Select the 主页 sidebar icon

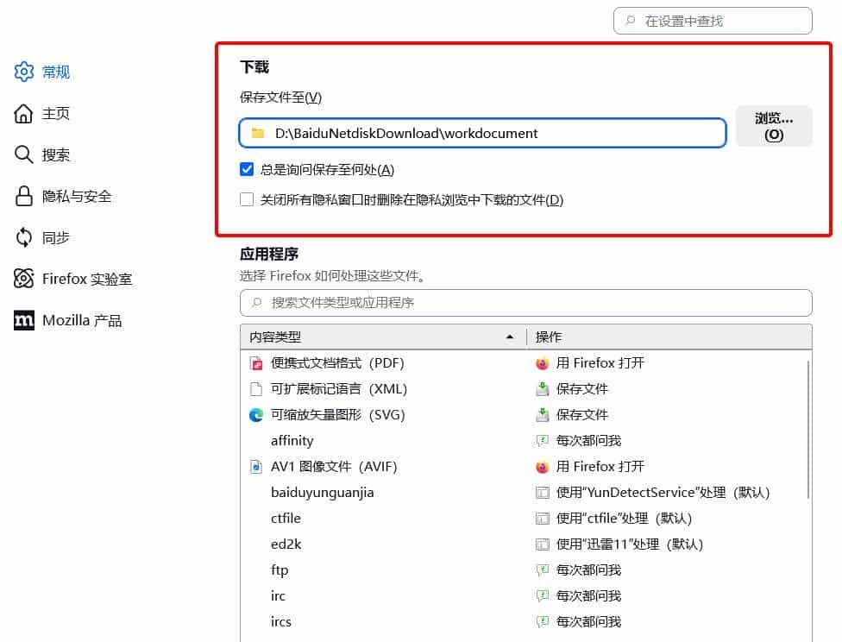[23, 113]
